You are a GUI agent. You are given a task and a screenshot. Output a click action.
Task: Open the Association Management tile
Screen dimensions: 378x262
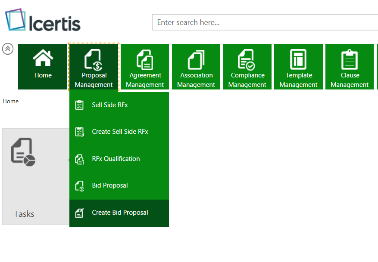196,67
